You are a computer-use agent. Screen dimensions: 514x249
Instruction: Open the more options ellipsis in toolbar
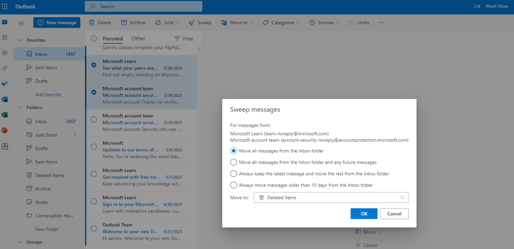tap(381, 23)
